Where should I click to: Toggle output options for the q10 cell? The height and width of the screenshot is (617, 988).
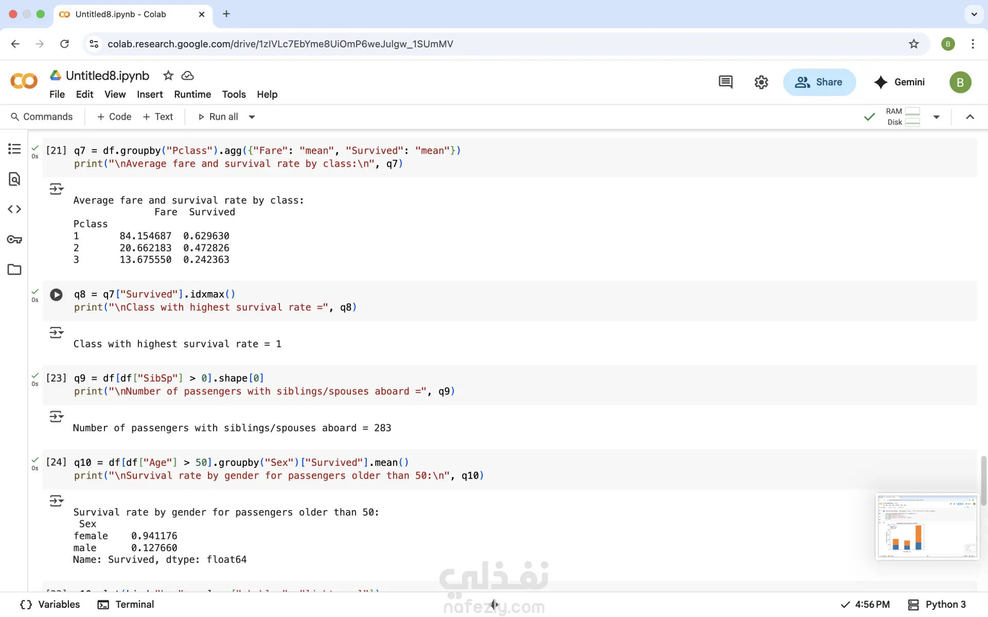(x=57, y=501)
